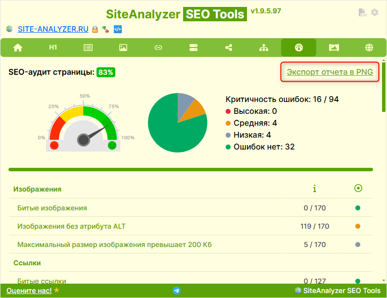Open settings with the gear icon

tap(375, 12)
